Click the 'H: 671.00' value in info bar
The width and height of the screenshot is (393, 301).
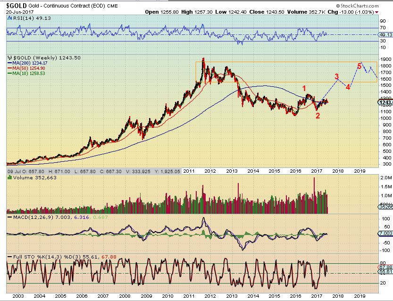[59, 171]
